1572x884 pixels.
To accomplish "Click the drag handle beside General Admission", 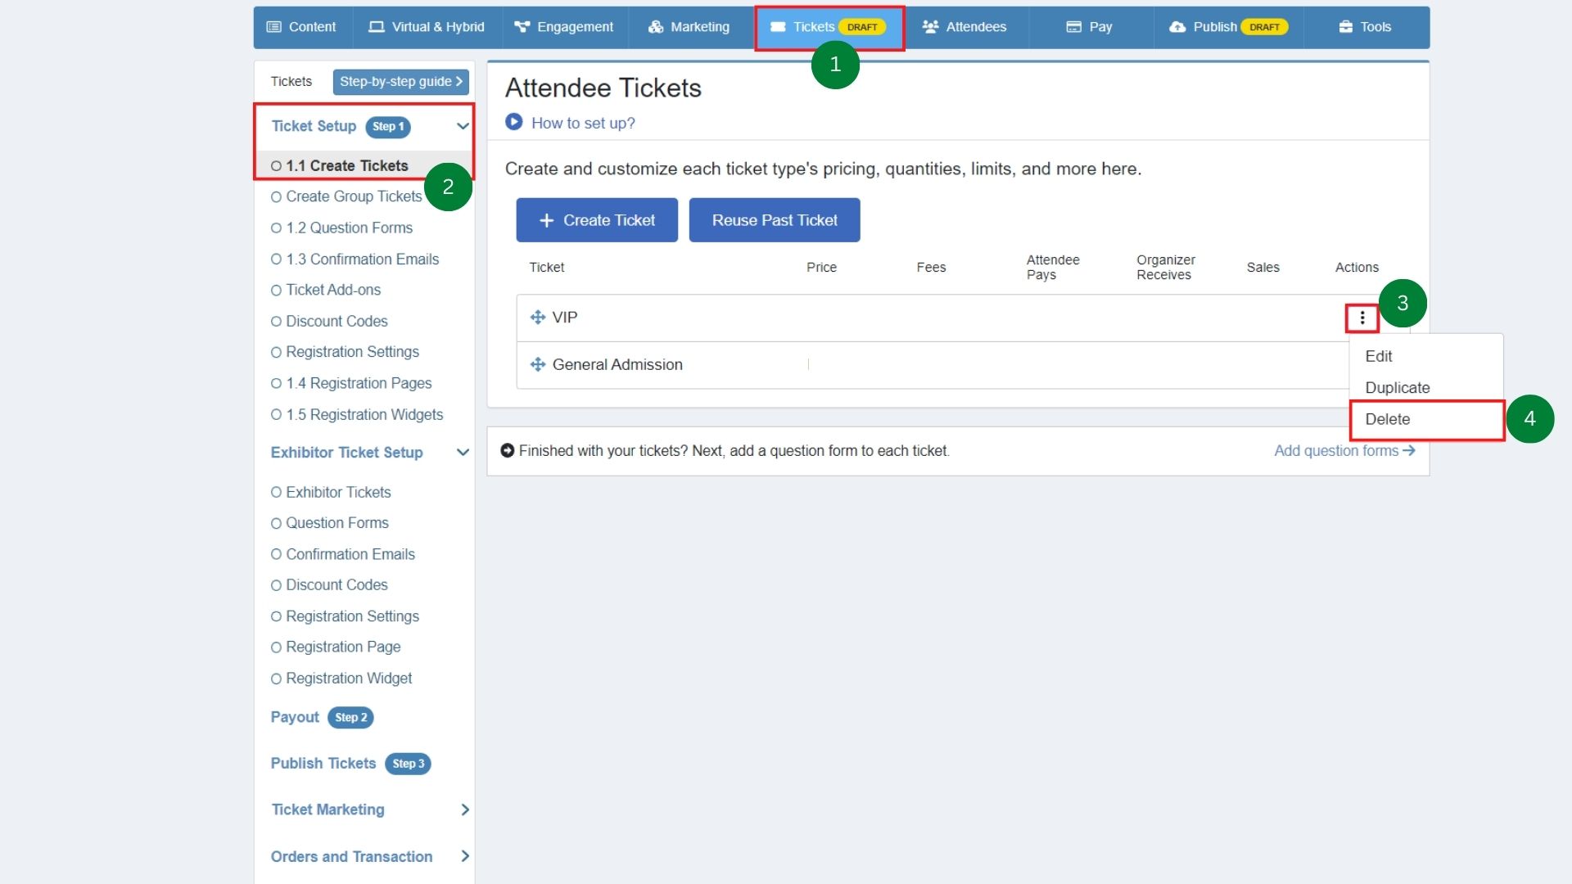I will coord(537,364).
